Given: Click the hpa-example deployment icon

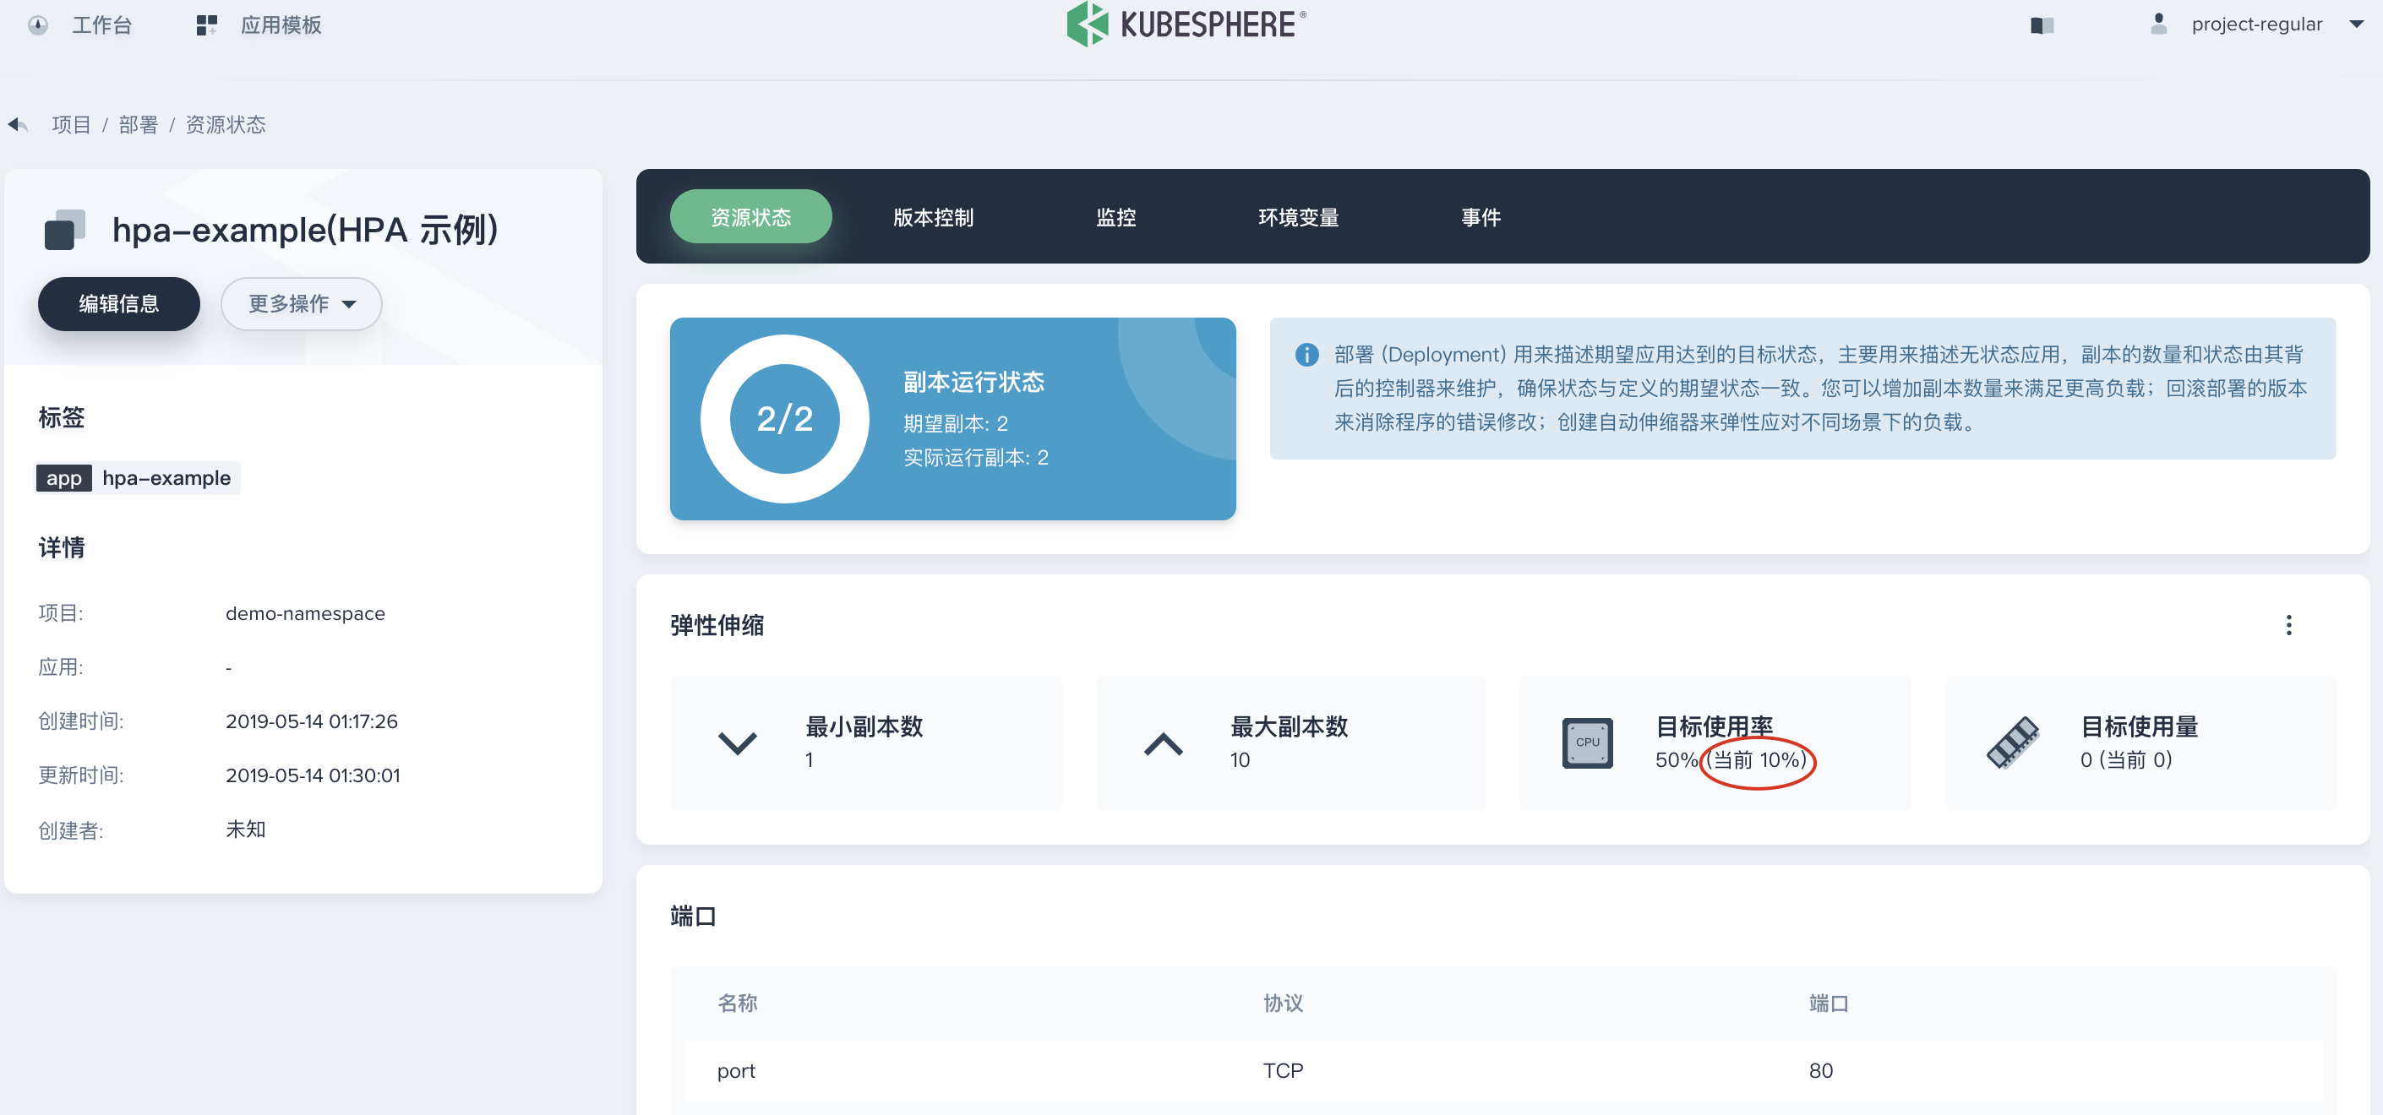Looking at the screenshot, I should [65, 229].
